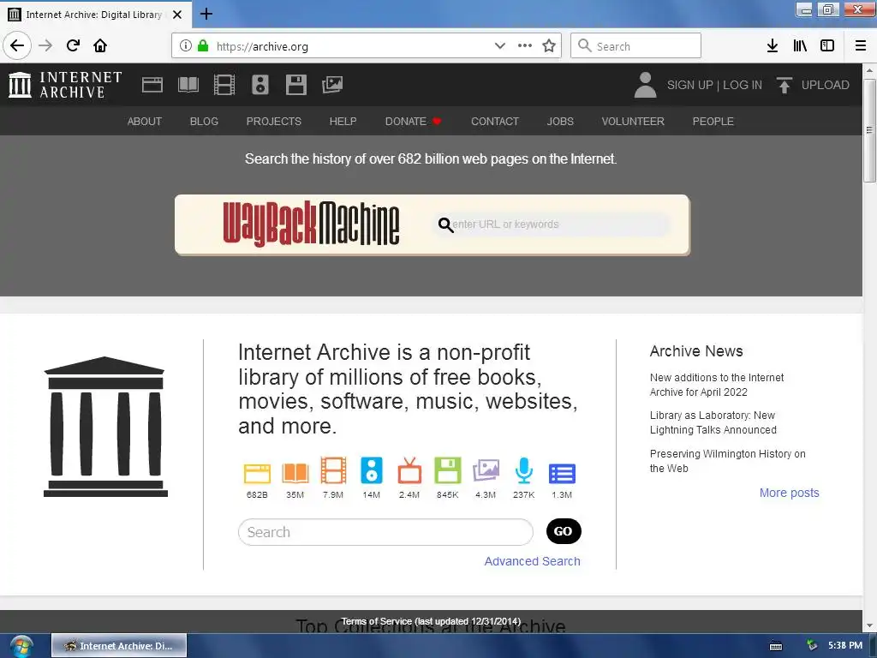Focus the Archive Search box beside GO

(x=385, y=532)
